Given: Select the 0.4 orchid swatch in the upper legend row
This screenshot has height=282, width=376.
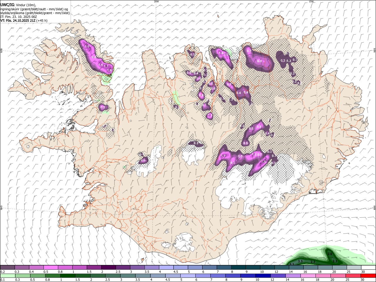Looking at the screenshot, I should click(x=36, y=268).
